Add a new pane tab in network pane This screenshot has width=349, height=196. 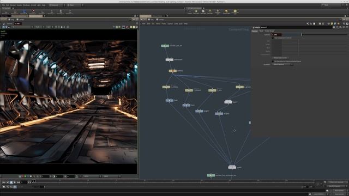(x=167, y=16)
